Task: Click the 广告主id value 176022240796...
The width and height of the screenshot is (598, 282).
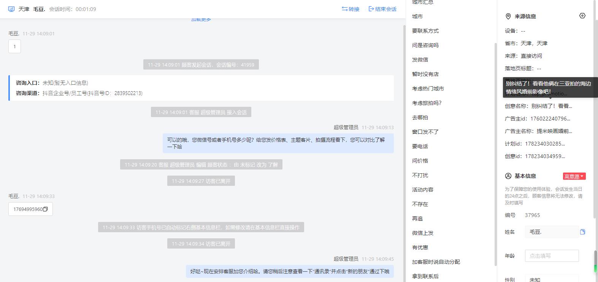Action: [550, 119]
